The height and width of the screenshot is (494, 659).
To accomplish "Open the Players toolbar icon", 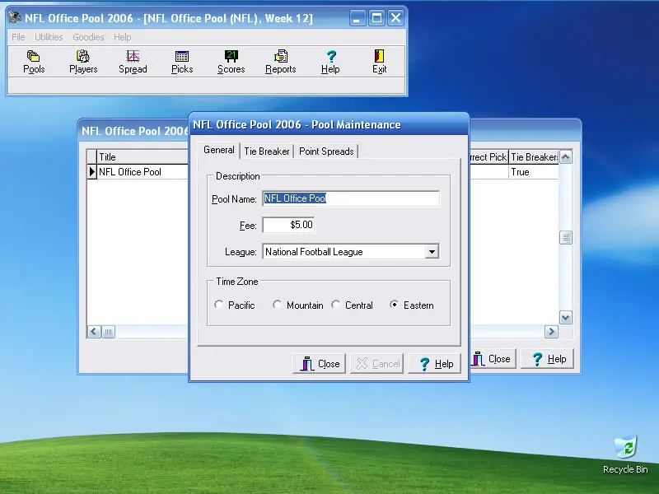I will pyautogui.click(x=83, y=62).
